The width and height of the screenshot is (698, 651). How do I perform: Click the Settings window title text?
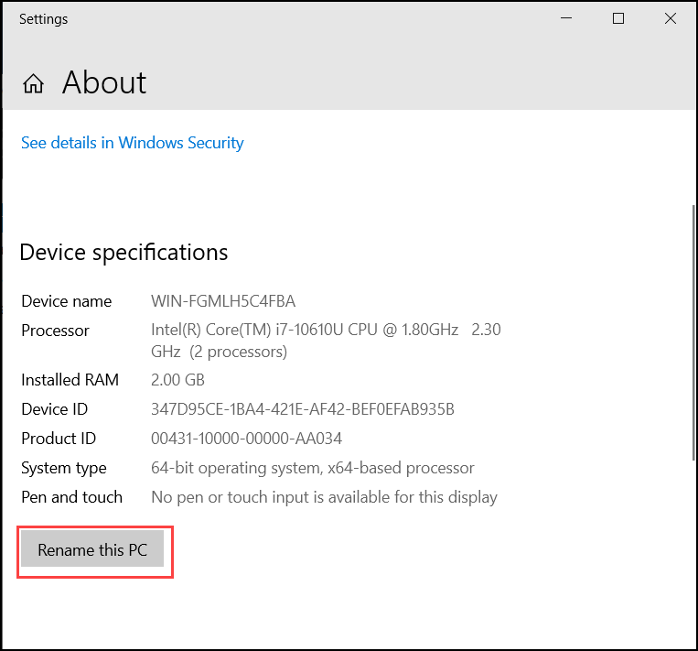(x=44, y=19)
